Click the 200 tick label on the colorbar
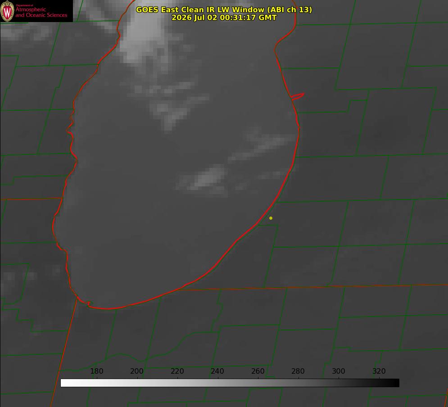This screenshot has height=407, width=448. pos(137,371)
